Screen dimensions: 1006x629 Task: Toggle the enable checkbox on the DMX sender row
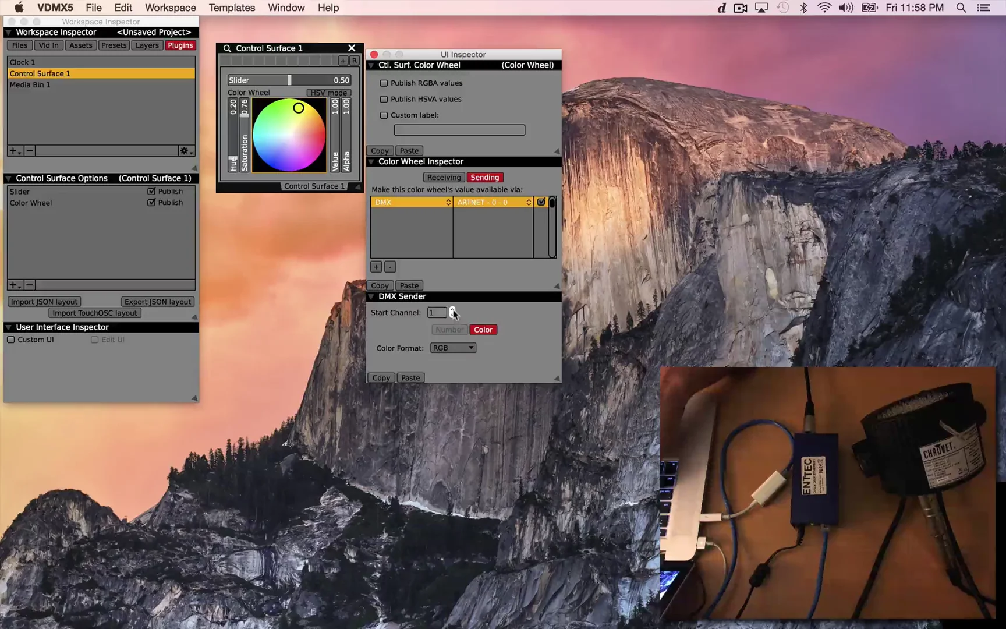pos(541,202)
